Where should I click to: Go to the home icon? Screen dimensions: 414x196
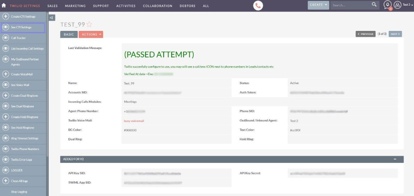[x=4, y=5]
